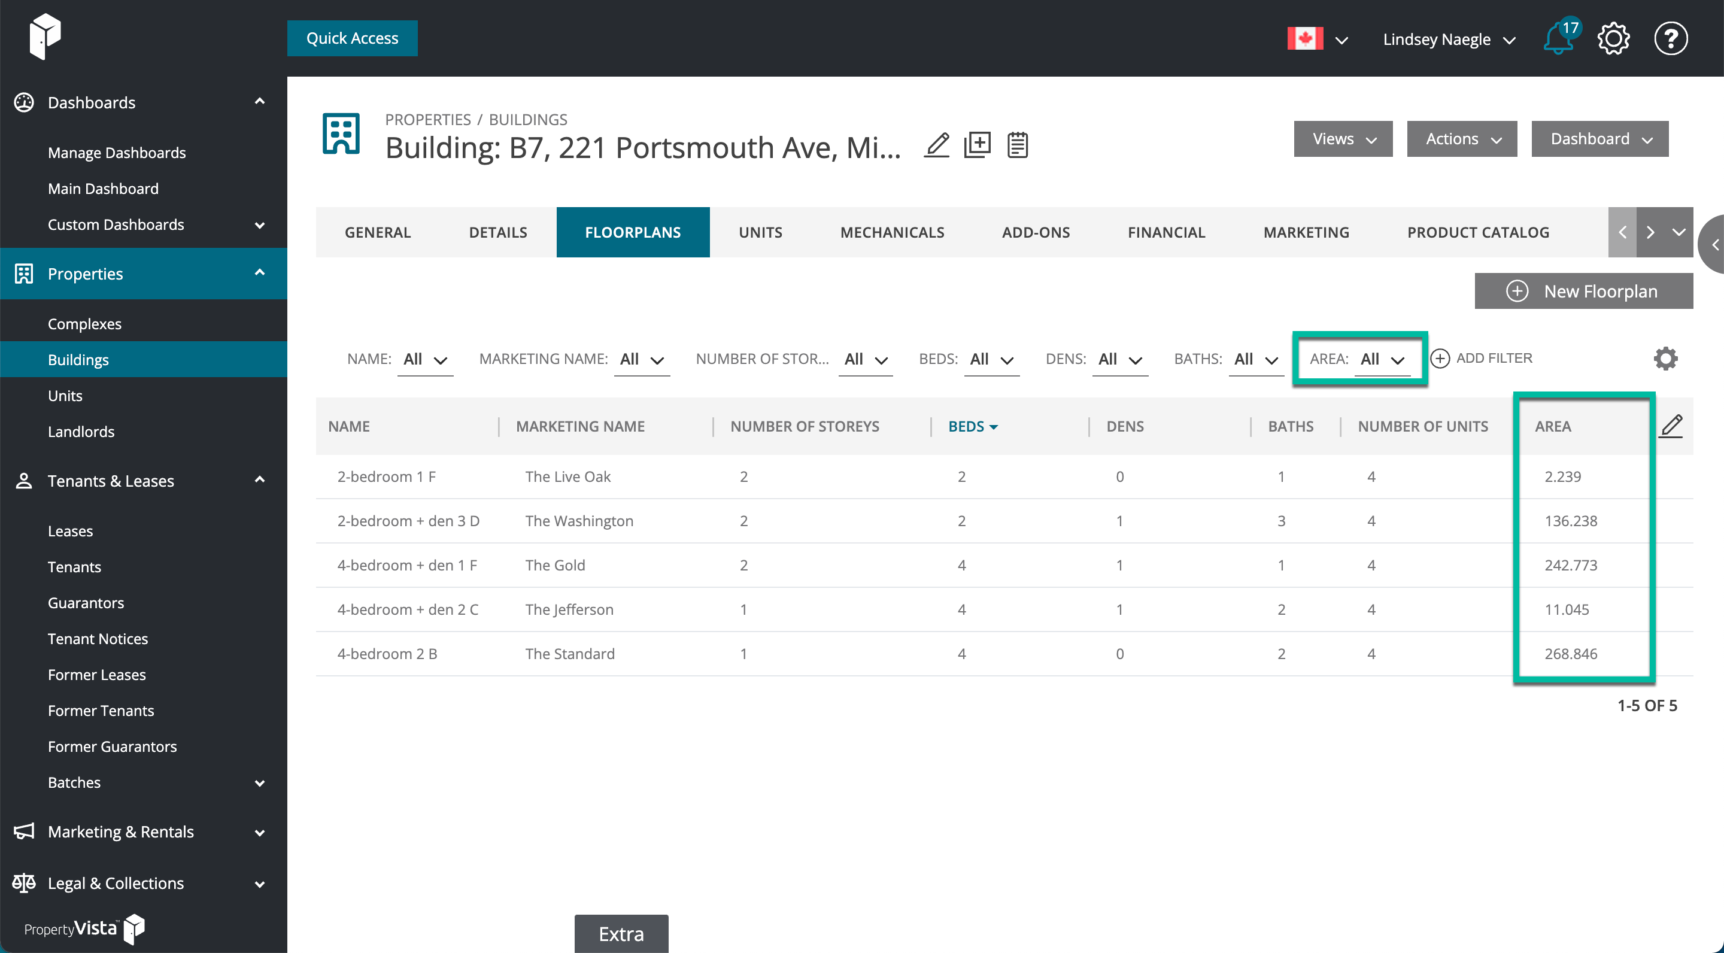
Task: Click the Dashboards gauge icon
Action: (24, 102)
